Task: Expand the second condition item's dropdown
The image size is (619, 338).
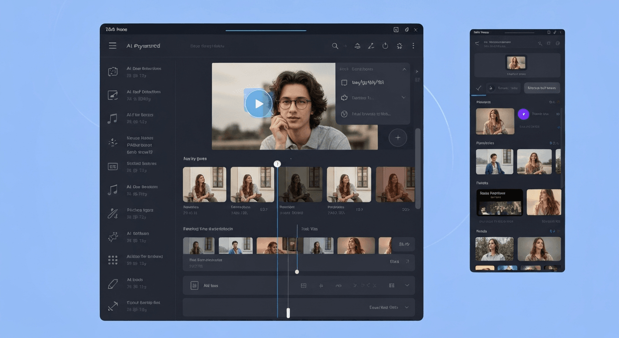Action: (404, 97)
